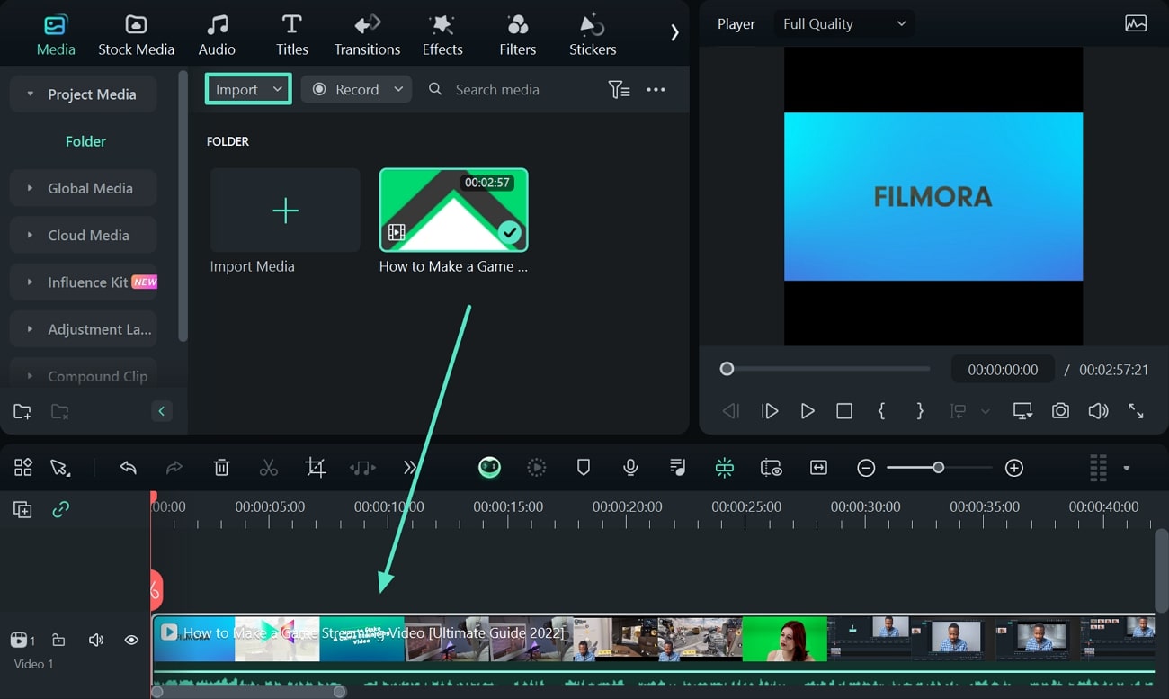
Task: Open the Stock Media tab
Action: pyautogui.click(x=136, y=36)
